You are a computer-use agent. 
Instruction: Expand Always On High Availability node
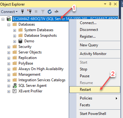[x=9, y=69]
